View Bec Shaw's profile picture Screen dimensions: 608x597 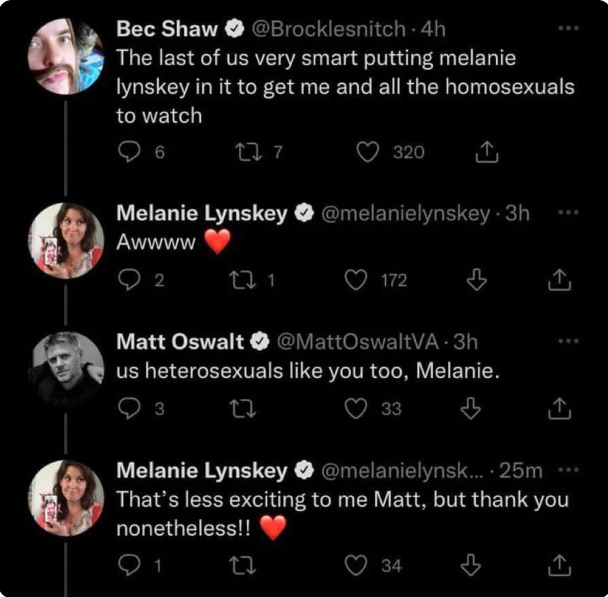click(65, 56)
